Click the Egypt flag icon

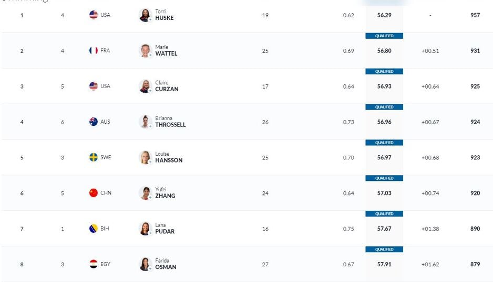[x=94, y=264]
